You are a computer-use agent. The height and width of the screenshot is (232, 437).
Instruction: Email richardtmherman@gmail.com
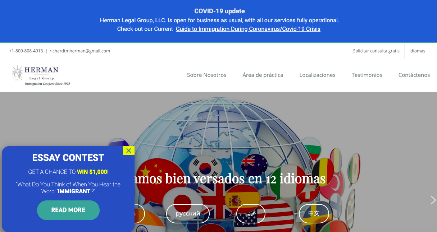80,51
